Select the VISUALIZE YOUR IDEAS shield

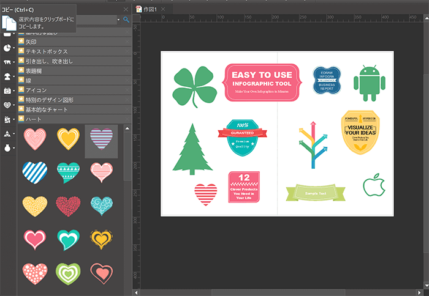coord(360,132)
